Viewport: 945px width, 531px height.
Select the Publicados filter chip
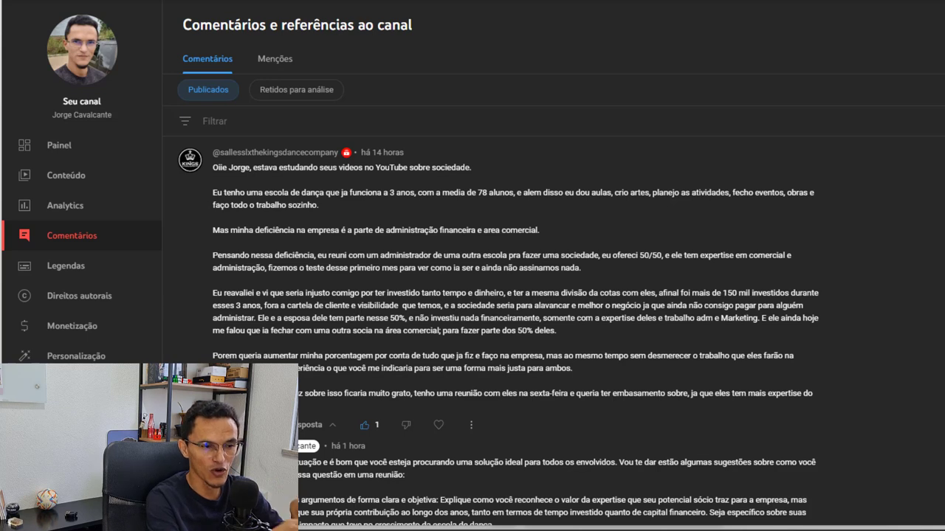(208, 90)
